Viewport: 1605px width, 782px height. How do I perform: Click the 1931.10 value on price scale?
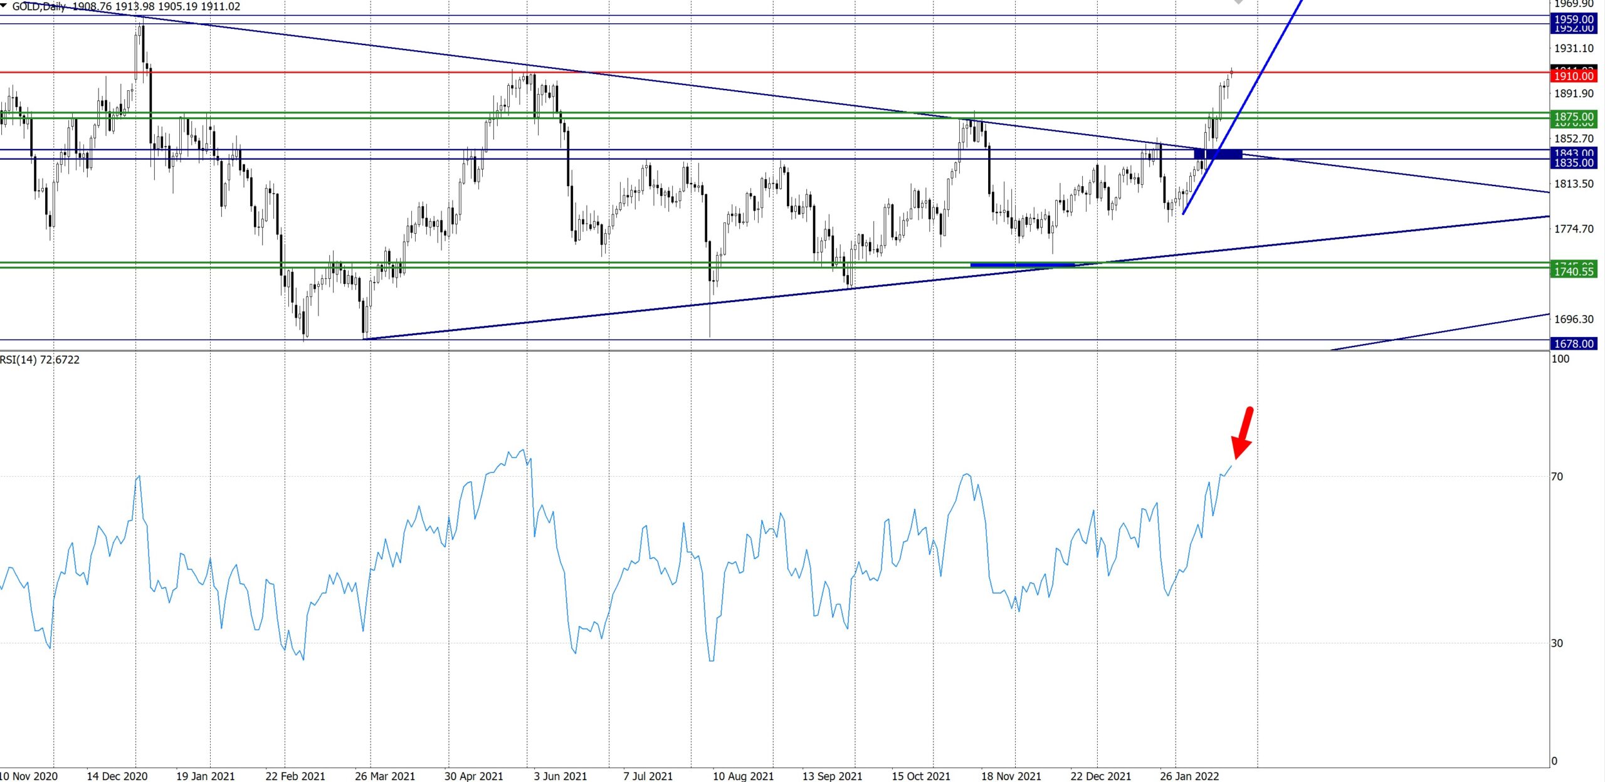(x=1573, y=48)
